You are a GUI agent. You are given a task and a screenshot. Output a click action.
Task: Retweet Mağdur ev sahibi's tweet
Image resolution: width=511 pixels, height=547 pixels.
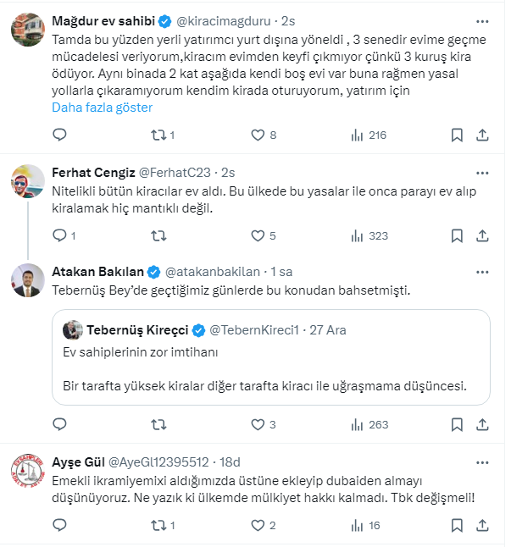[x=158, y=135]
